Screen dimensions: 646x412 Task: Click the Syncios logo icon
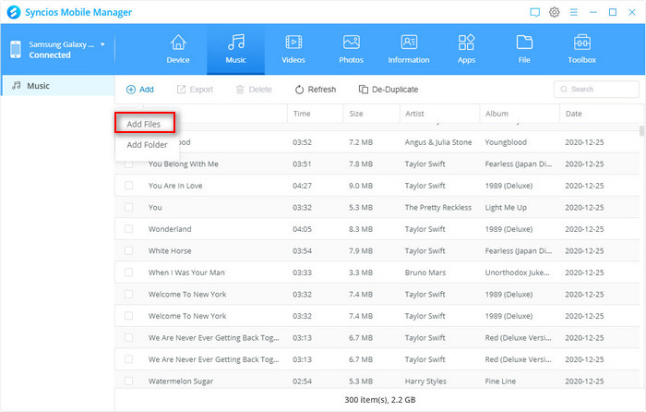14,12
